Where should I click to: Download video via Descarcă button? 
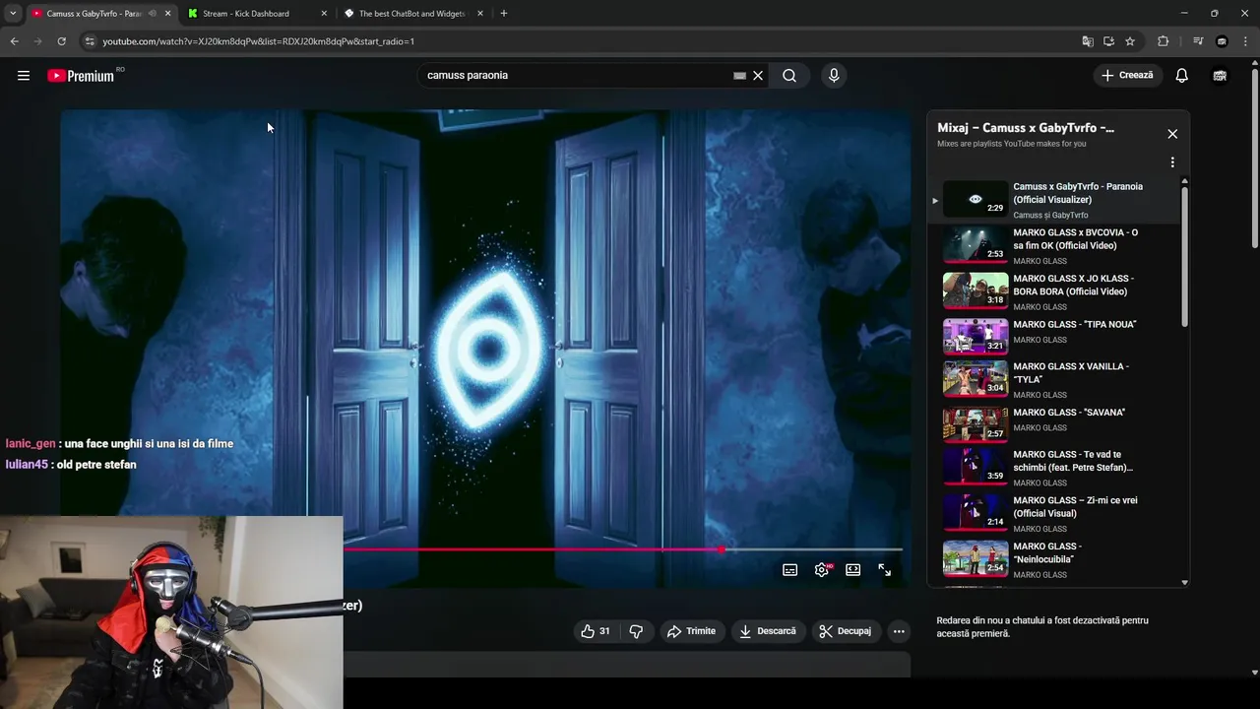click(x=768, y=631)
